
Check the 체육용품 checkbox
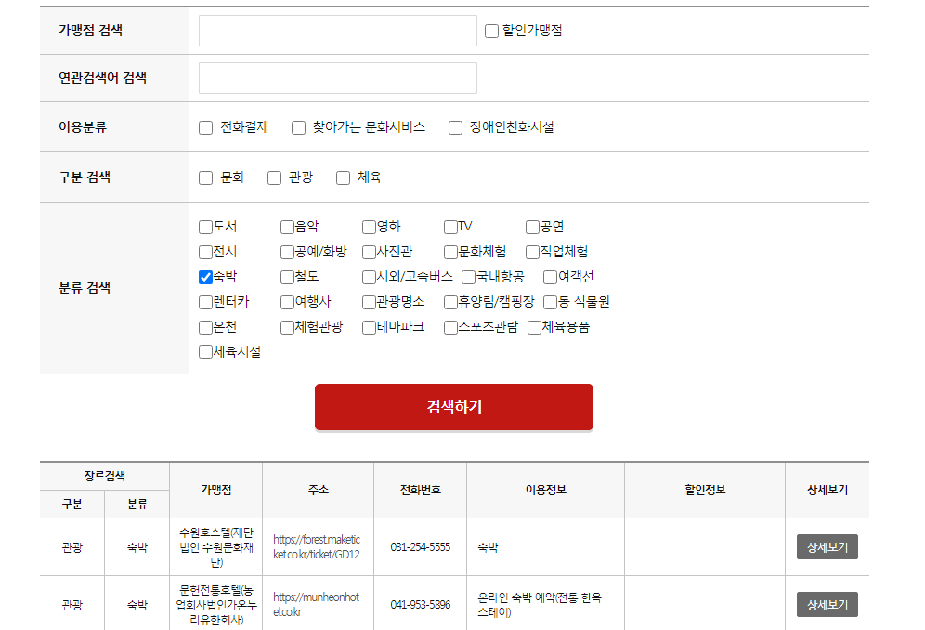click(534, 328)
